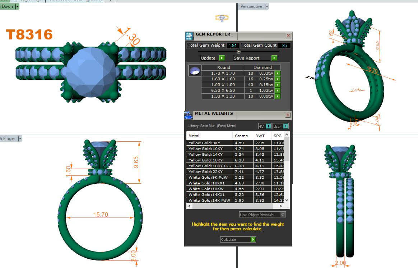Click the Through Finger viewport label
This screenshot has height=268, width=418.
click(9, 138)
